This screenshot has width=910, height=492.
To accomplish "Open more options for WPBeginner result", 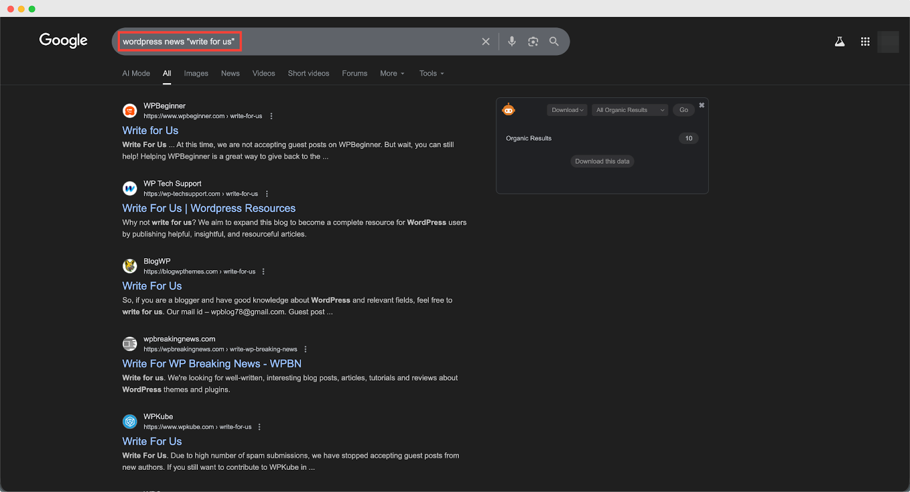I will point(271,116).
